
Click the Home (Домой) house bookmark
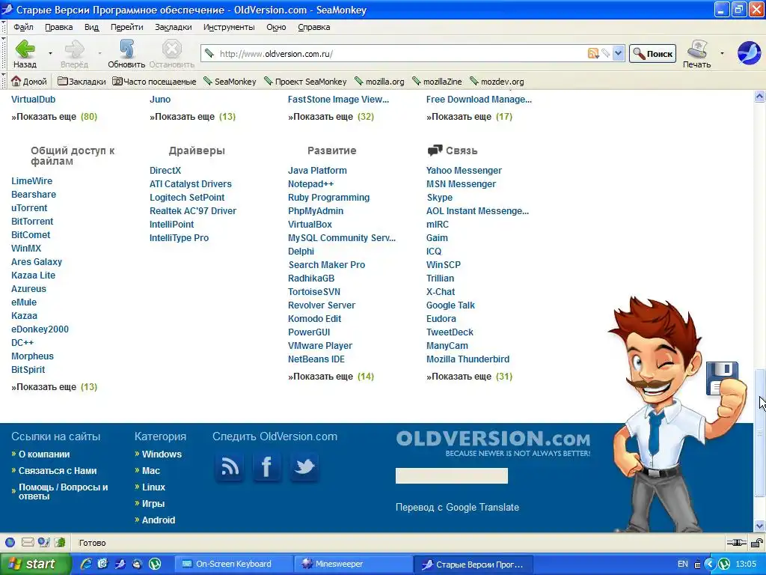coord(29,82)
